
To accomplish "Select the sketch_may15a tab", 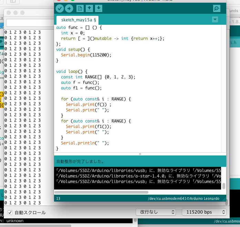I will [x=77, y=20].
